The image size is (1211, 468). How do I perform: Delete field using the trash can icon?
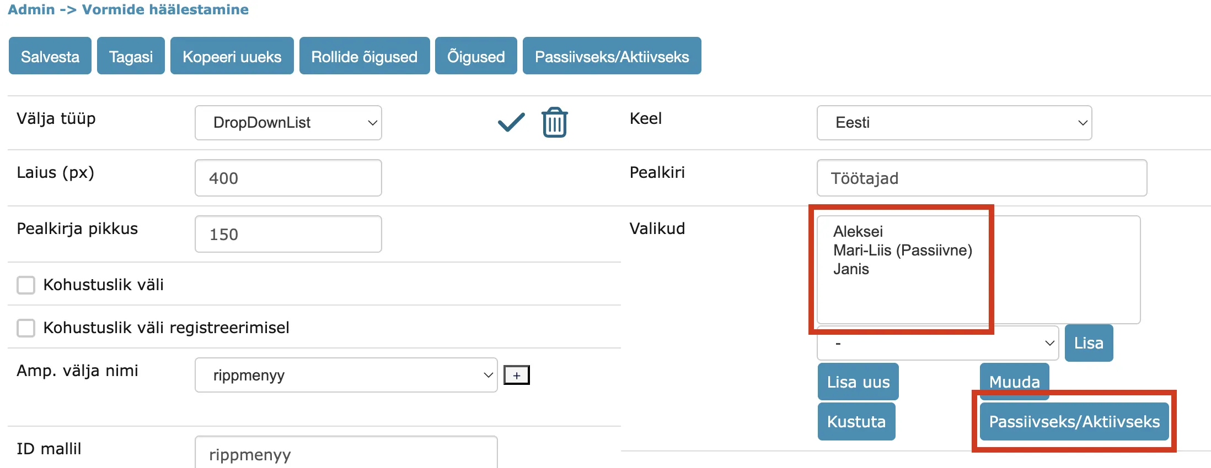(x=554, y=122)
